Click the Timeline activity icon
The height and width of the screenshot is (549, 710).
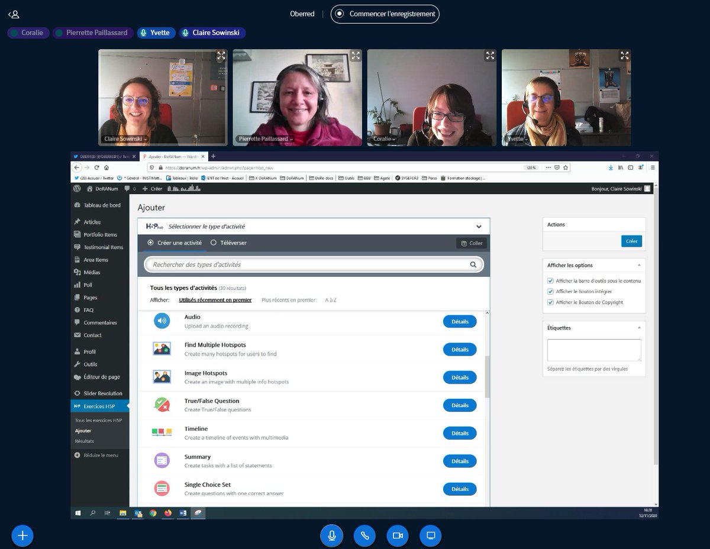[x=162, y=432]
